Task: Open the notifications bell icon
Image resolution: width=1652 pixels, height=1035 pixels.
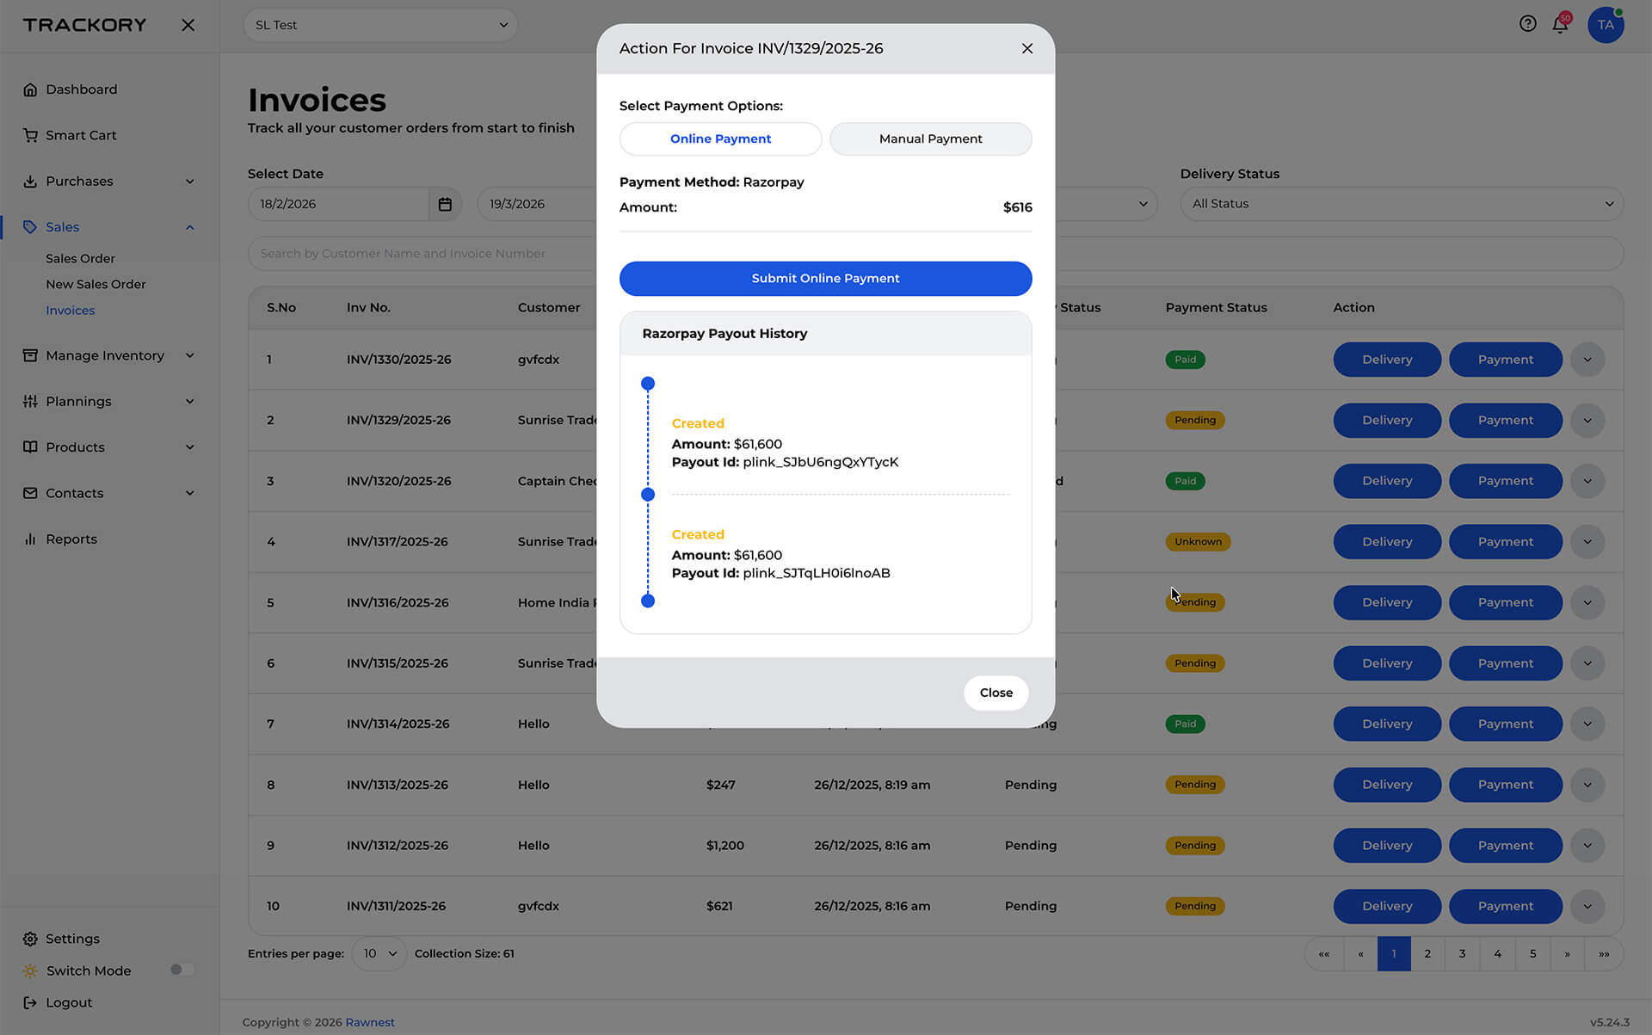Action: point(1560,25)
